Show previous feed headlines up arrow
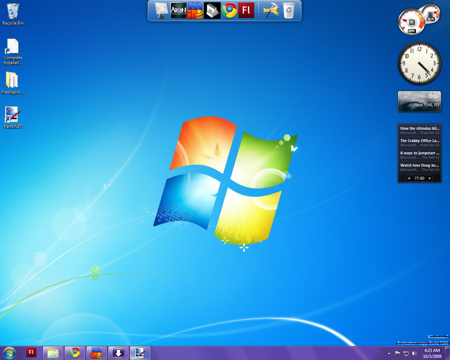Screen dimensions: 450x360 pos(409,178)
